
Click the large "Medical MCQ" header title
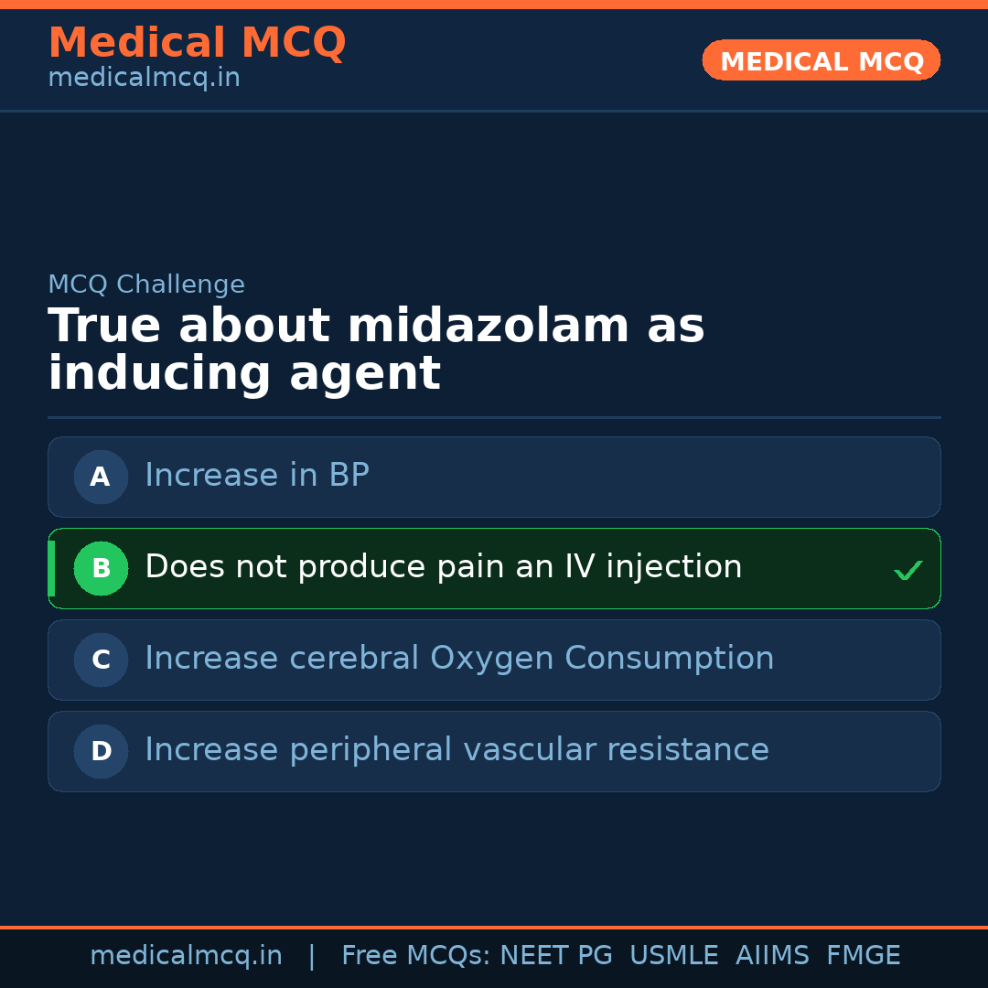click(x=197, y=43)
